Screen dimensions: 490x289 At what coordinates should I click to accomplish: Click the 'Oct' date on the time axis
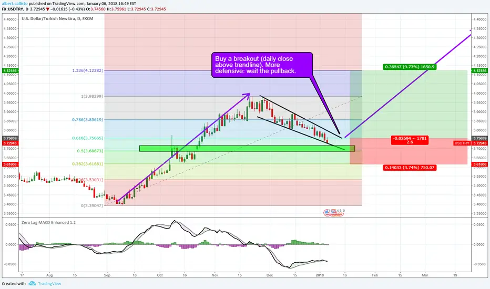point(160,275)
